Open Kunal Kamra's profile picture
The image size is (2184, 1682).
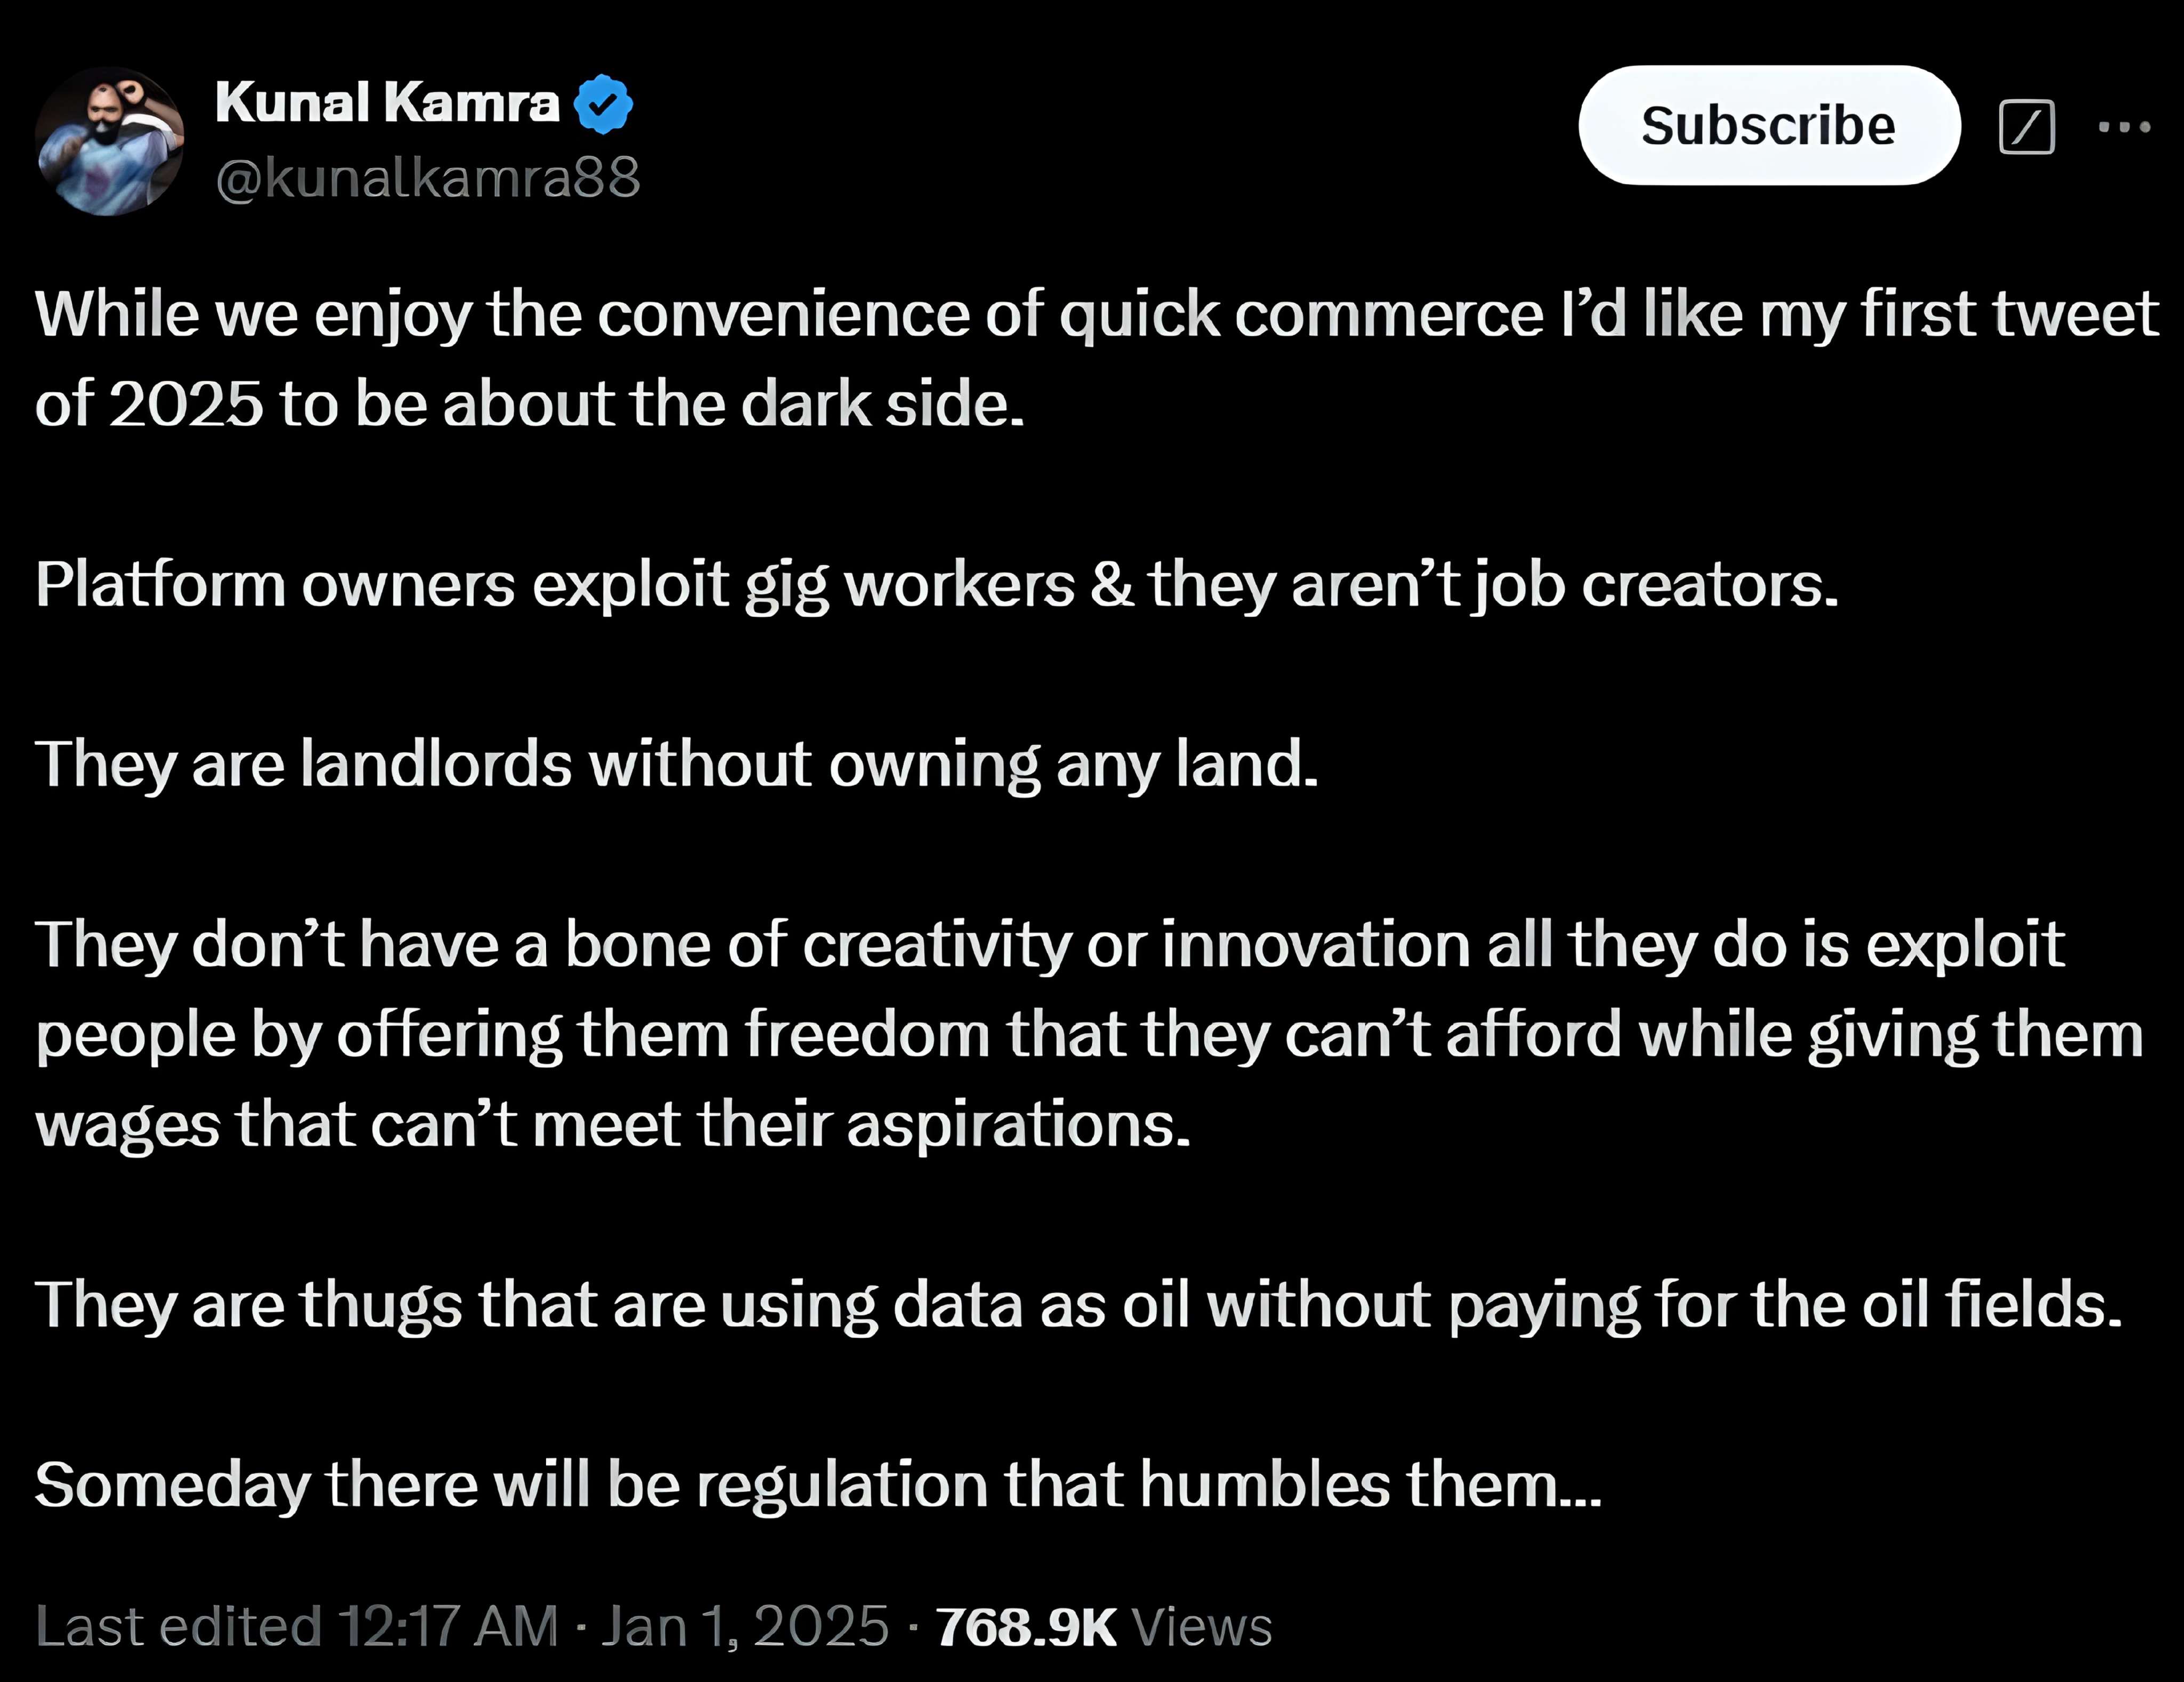pyautogui.click(x=109, y=141)
